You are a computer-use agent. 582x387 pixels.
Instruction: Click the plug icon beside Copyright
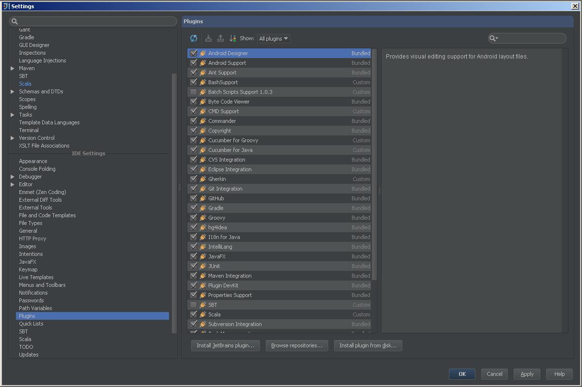[x=203, y=131]
